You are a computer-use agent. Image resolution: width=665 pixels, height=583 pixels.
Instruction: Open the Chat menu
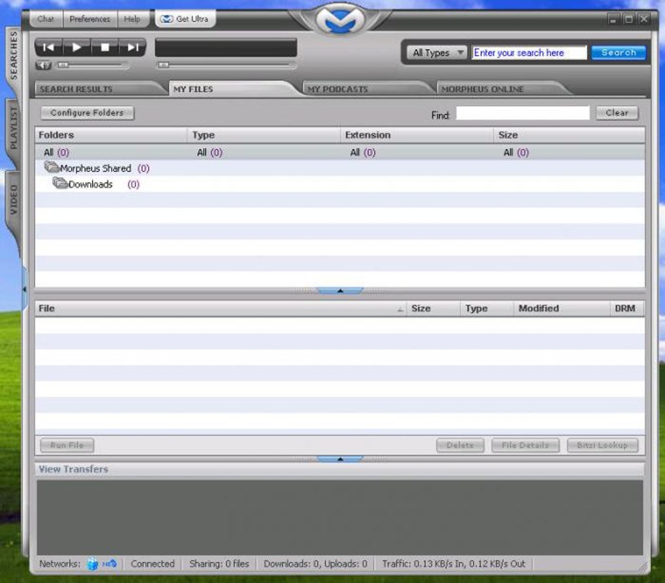coord(46,19)
